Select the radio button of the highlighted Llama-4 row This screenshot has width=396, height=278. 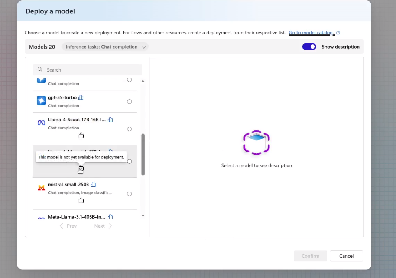tap(129, 162)
